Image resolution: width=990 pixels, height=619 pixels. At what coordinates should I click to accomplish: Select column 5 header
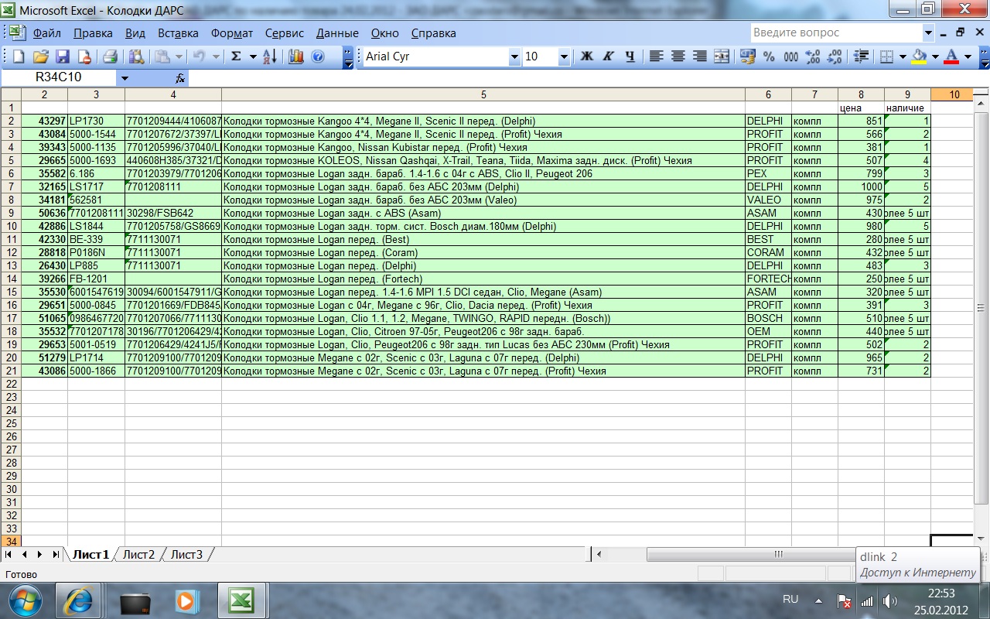(x=483, y=94)
